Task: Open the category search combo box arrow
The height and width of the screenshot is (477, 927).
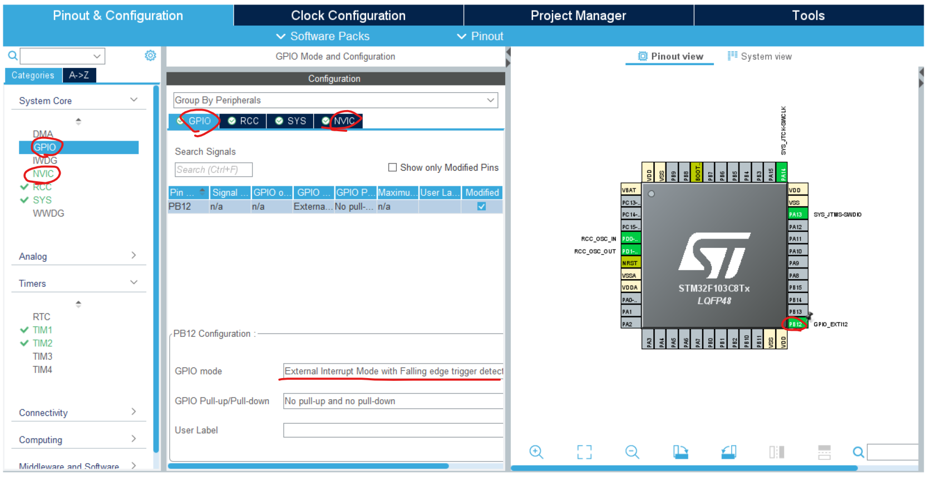Action: tap(97, 56)
